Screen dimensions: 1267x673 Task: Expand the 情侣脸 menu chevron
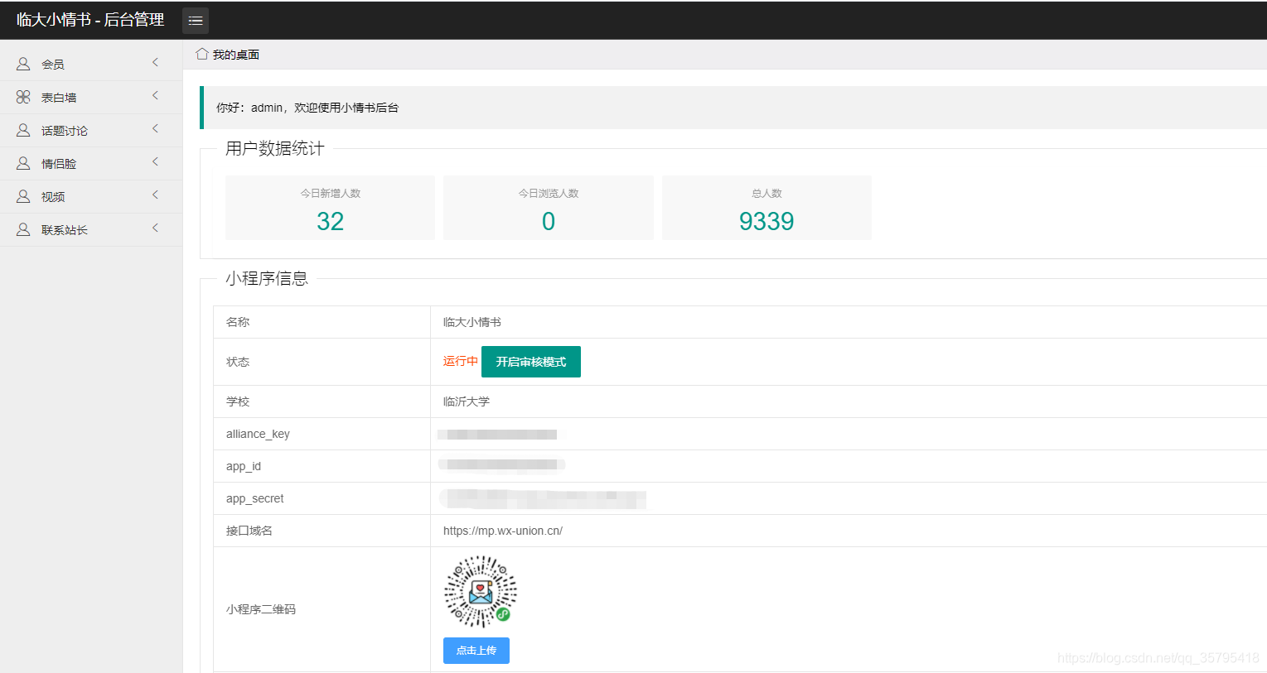155,162
